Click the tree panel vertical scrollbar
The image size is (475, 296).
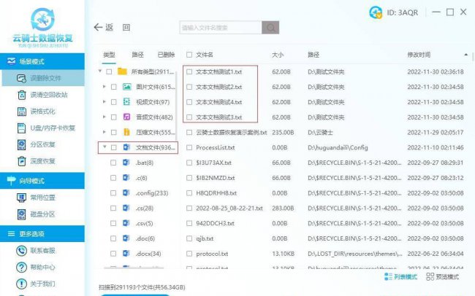[x=176, y=106]
